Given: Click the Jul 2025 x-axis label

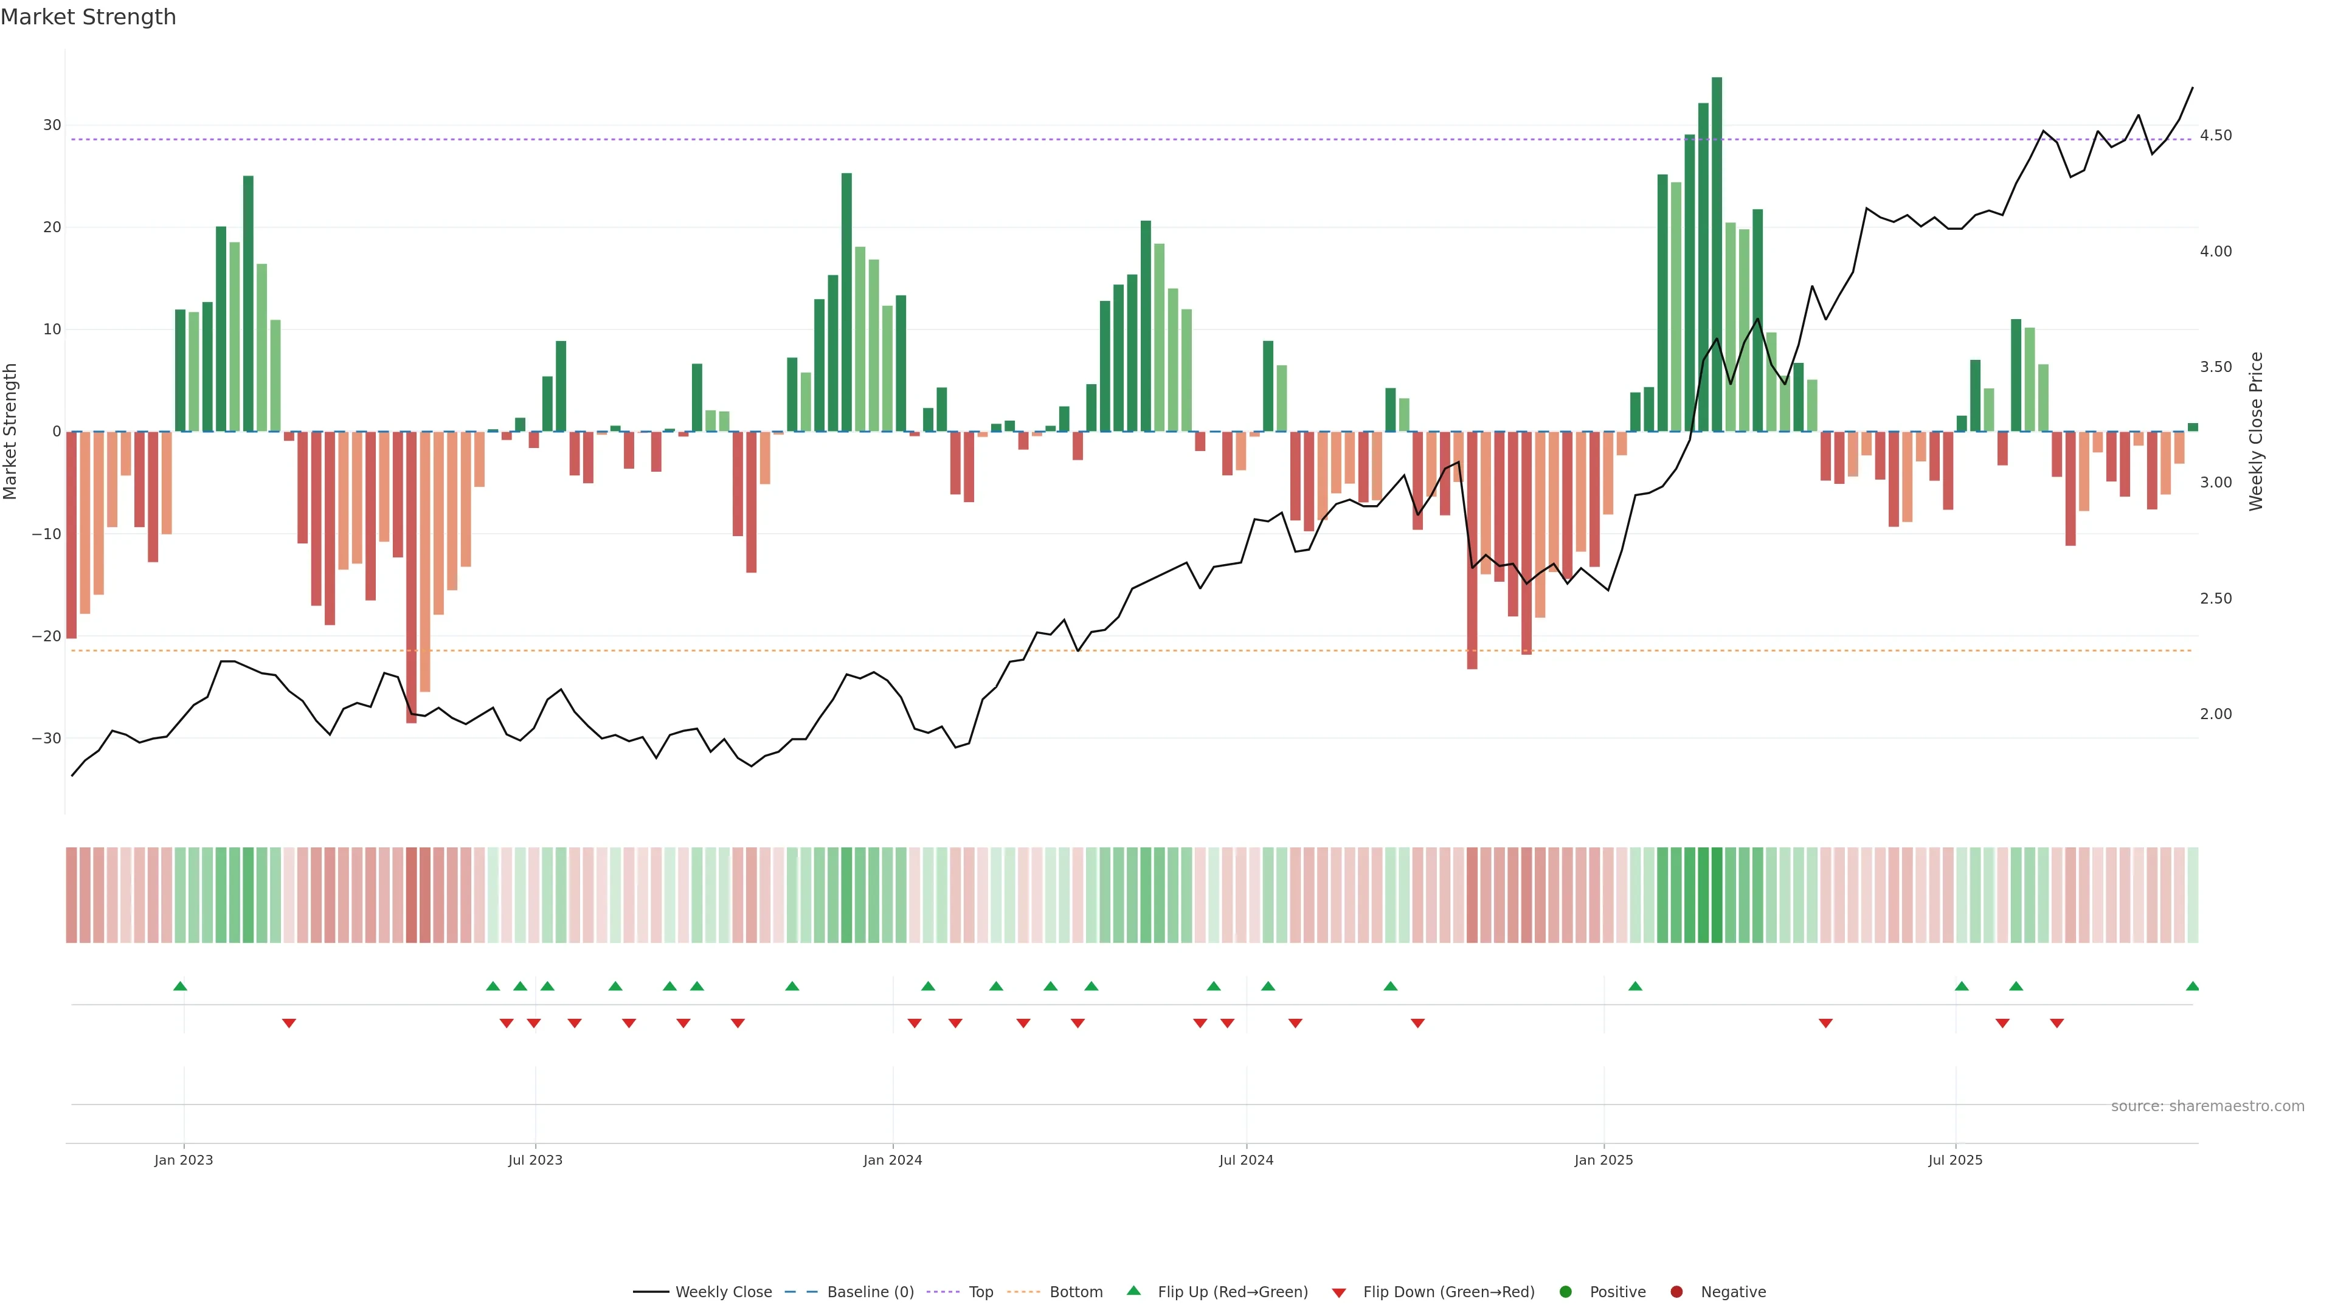Looking at the screenshot, I should pyautogui.click(x=1955, y=1160).
